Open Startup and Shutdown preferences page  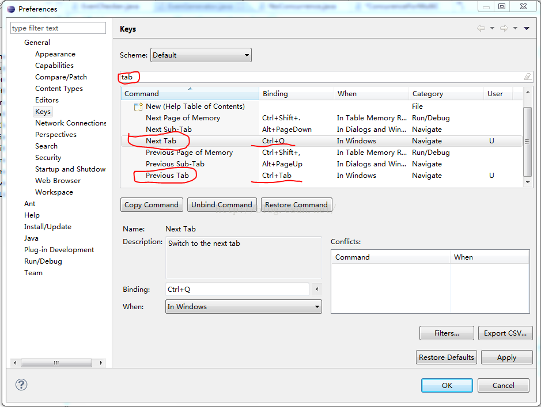click(x=70, y=169)
